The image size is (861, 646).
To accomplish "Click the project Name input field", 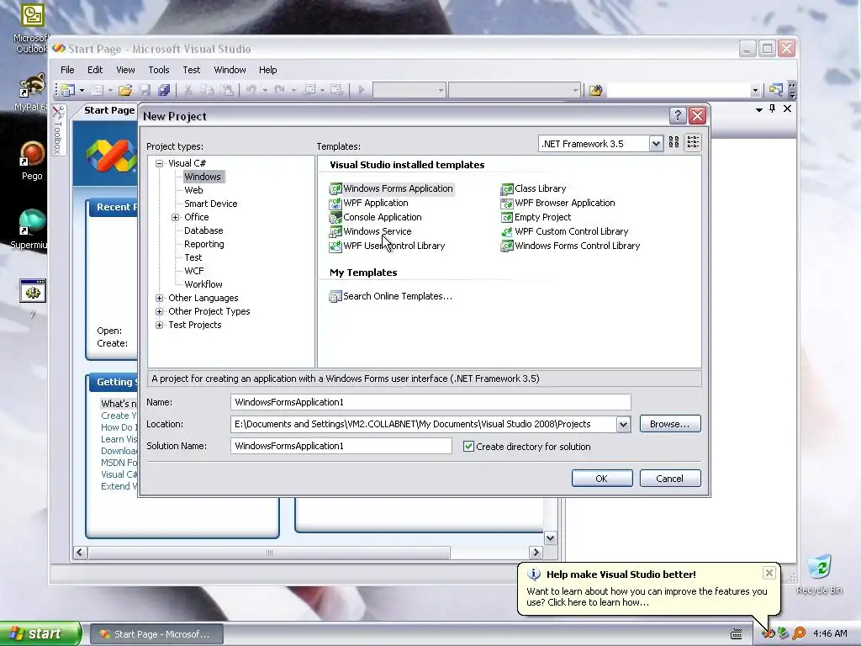I will coord(430,402).
